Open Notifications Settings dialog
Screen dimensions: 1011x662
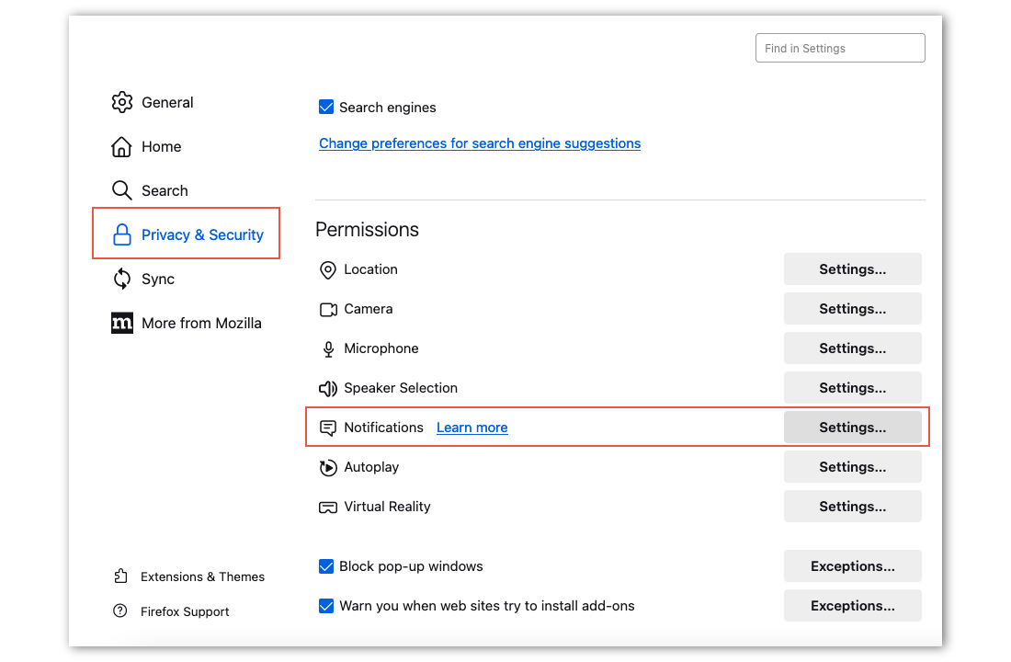coord(852,427)
